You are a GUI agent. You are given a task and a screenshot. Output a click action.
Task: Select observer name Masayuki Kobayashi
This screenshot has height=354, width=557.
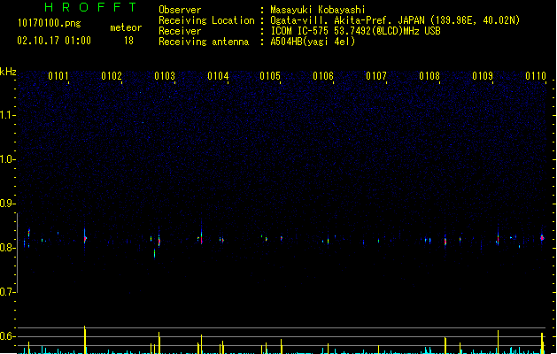click(318, 10)
